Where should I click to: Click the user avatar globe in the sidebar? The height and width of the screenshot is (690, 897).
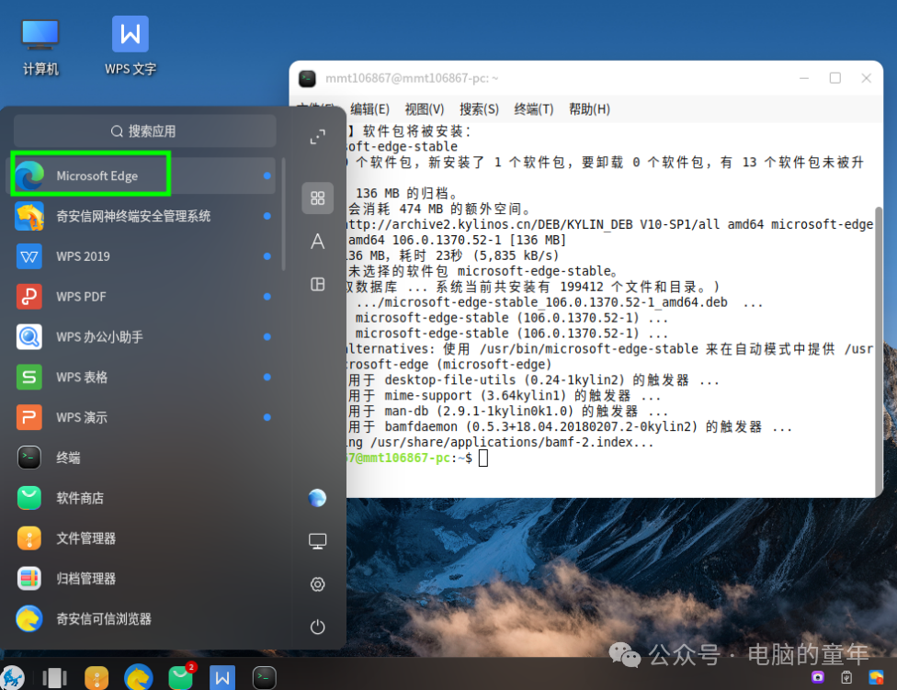pos(317,497)
